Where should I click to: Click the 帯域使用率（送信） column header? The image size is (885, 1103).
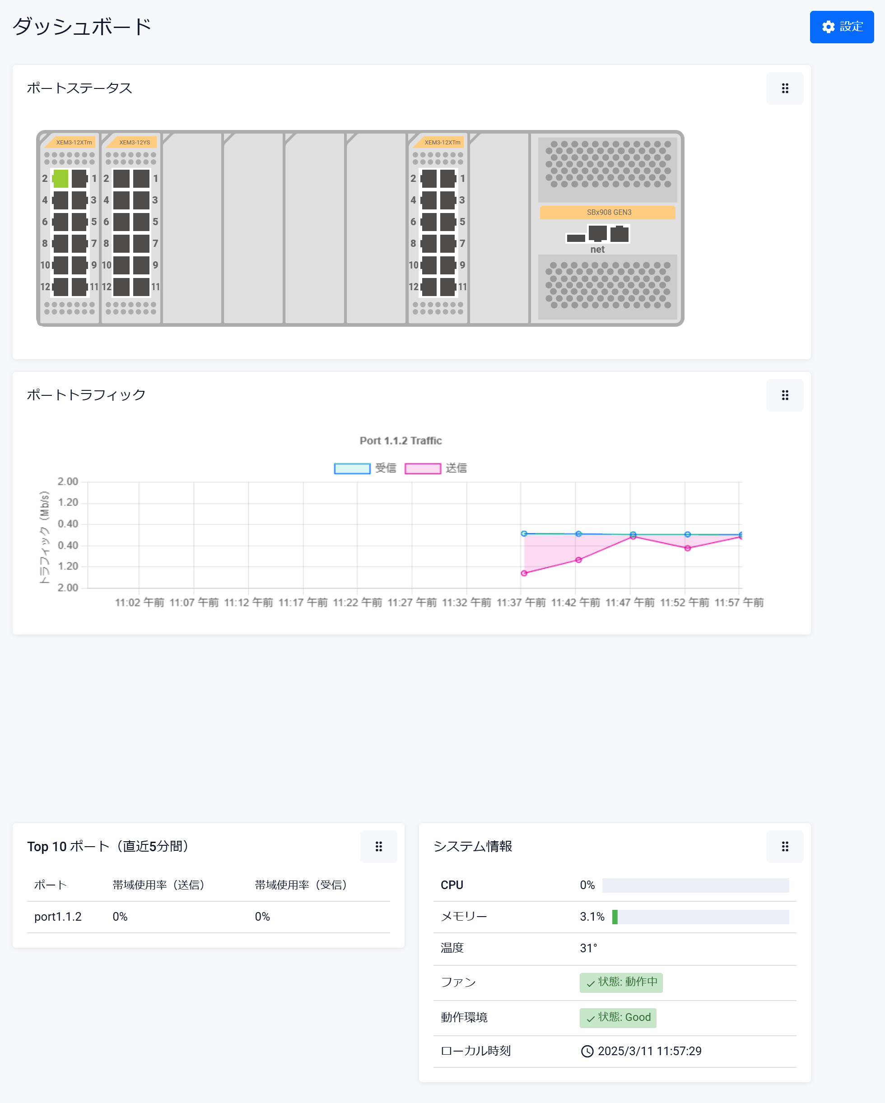click(x=158, y=885)
